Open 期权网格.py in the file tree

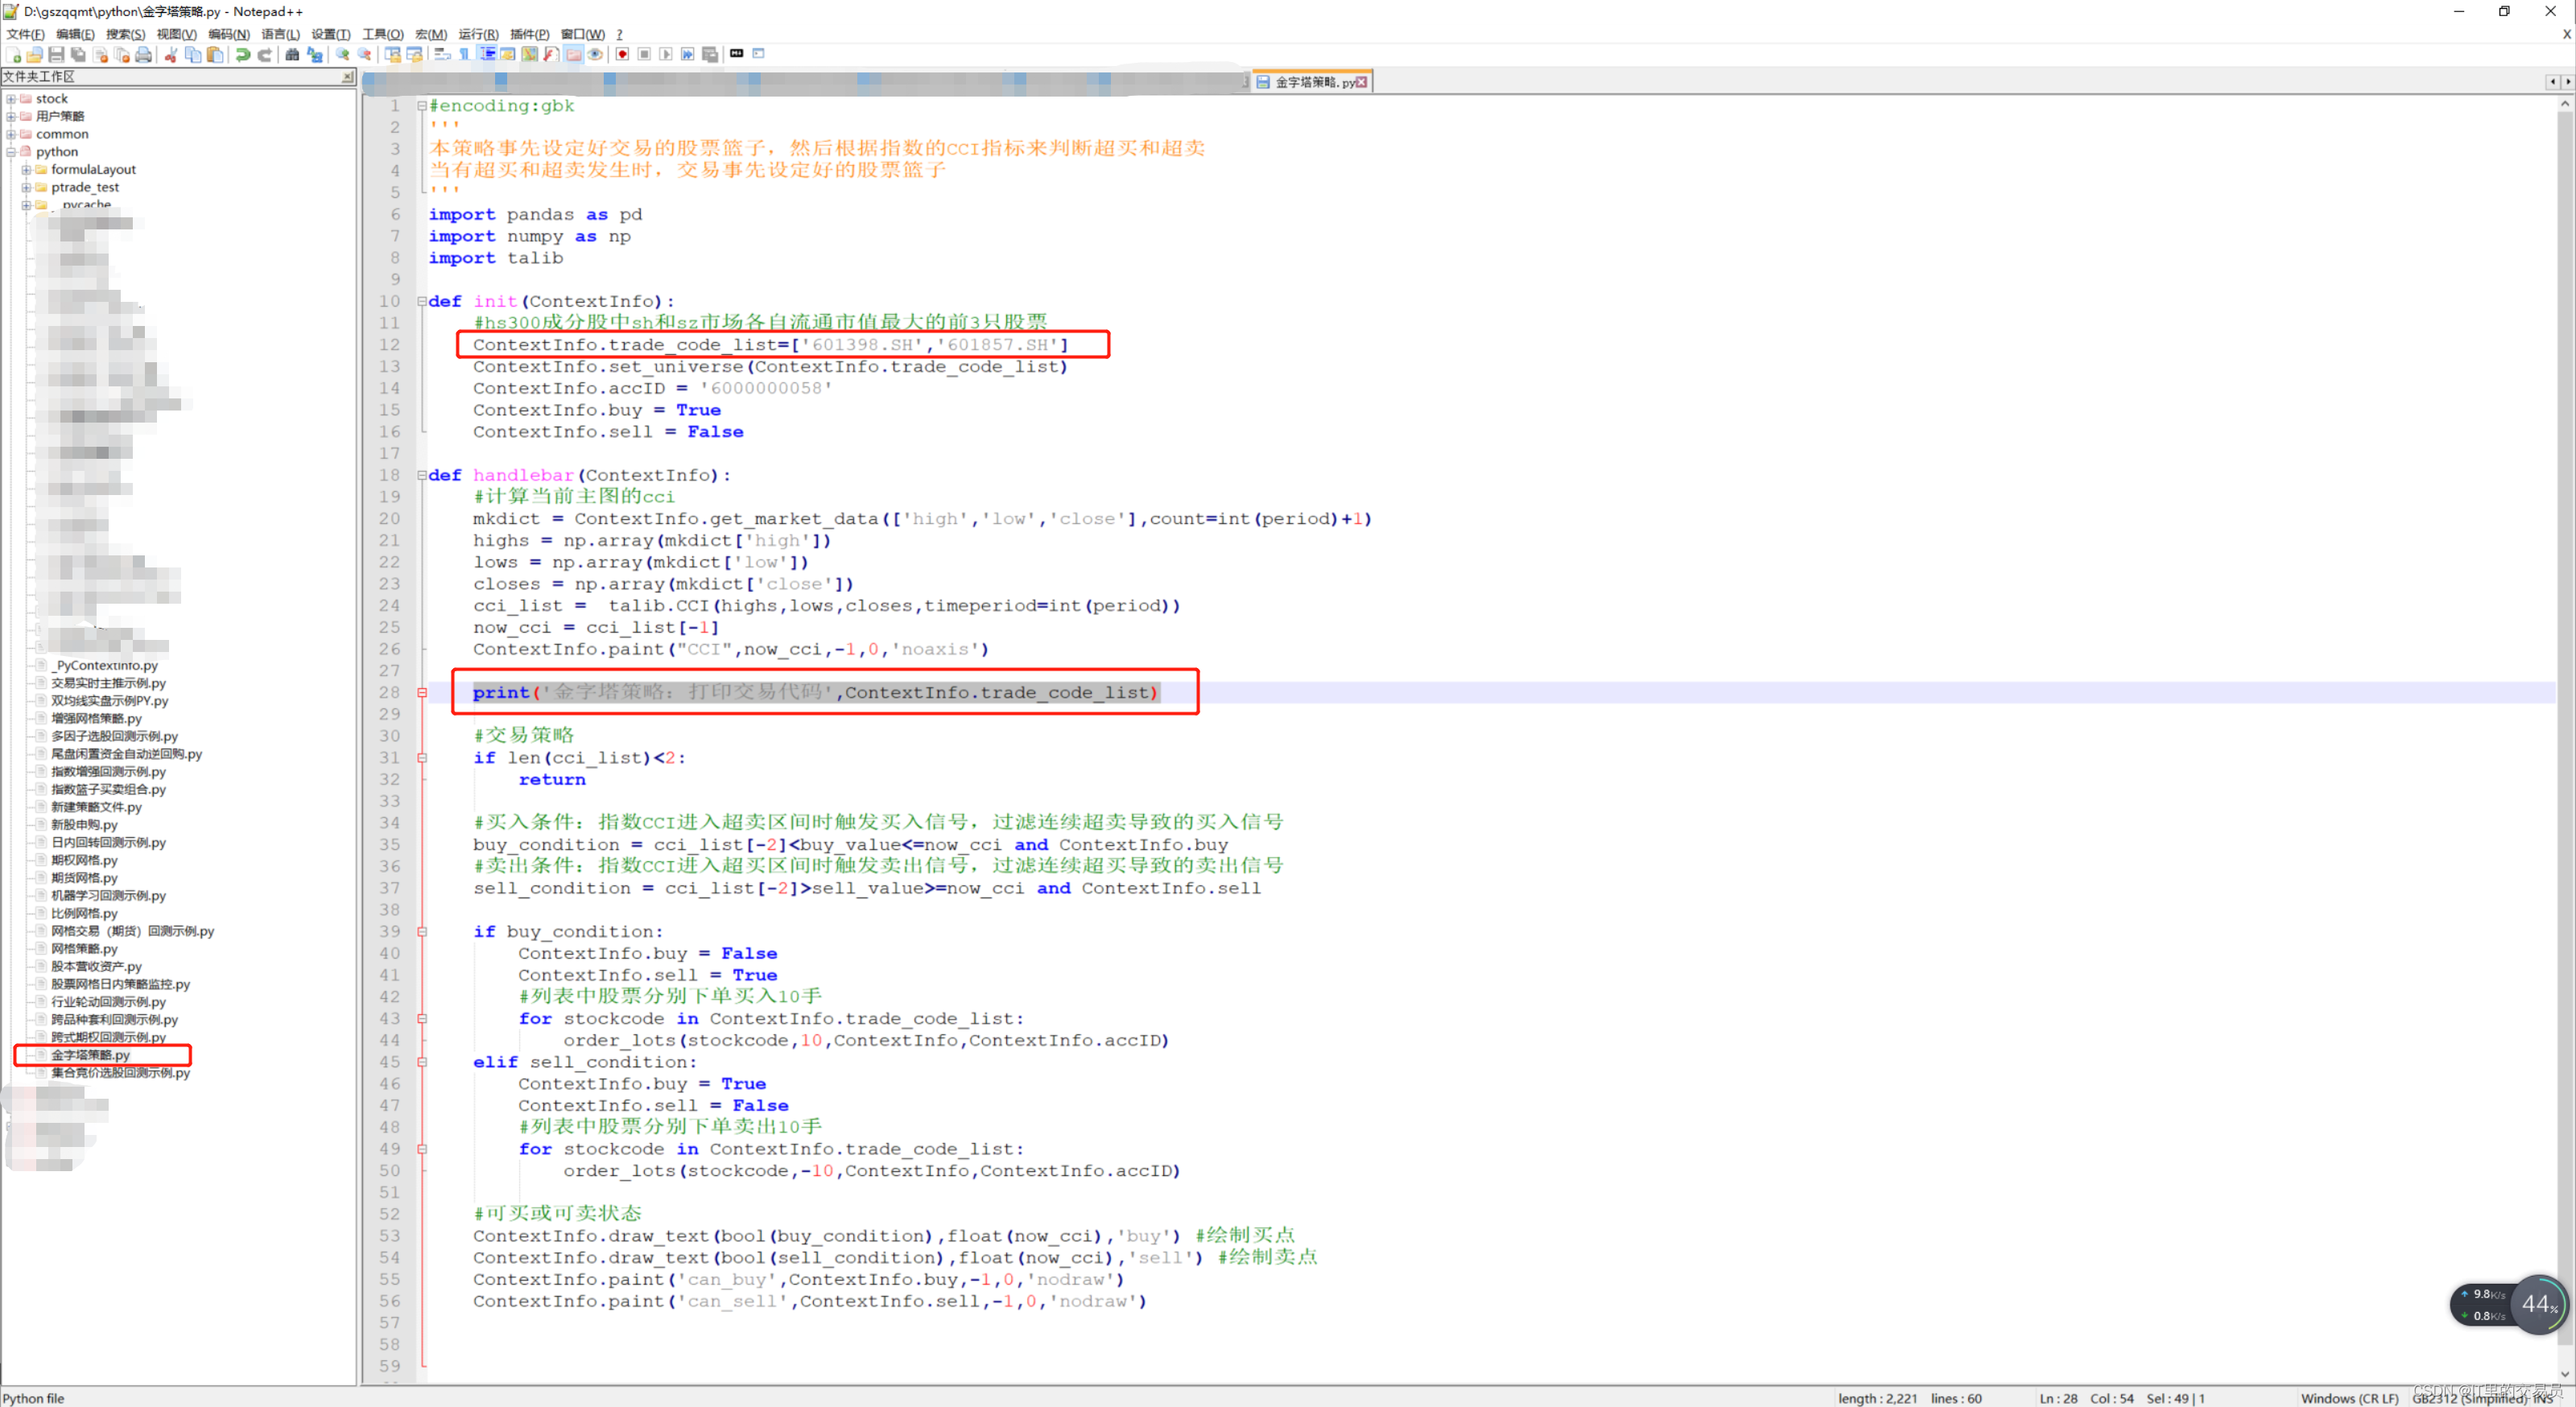point(84,860)
